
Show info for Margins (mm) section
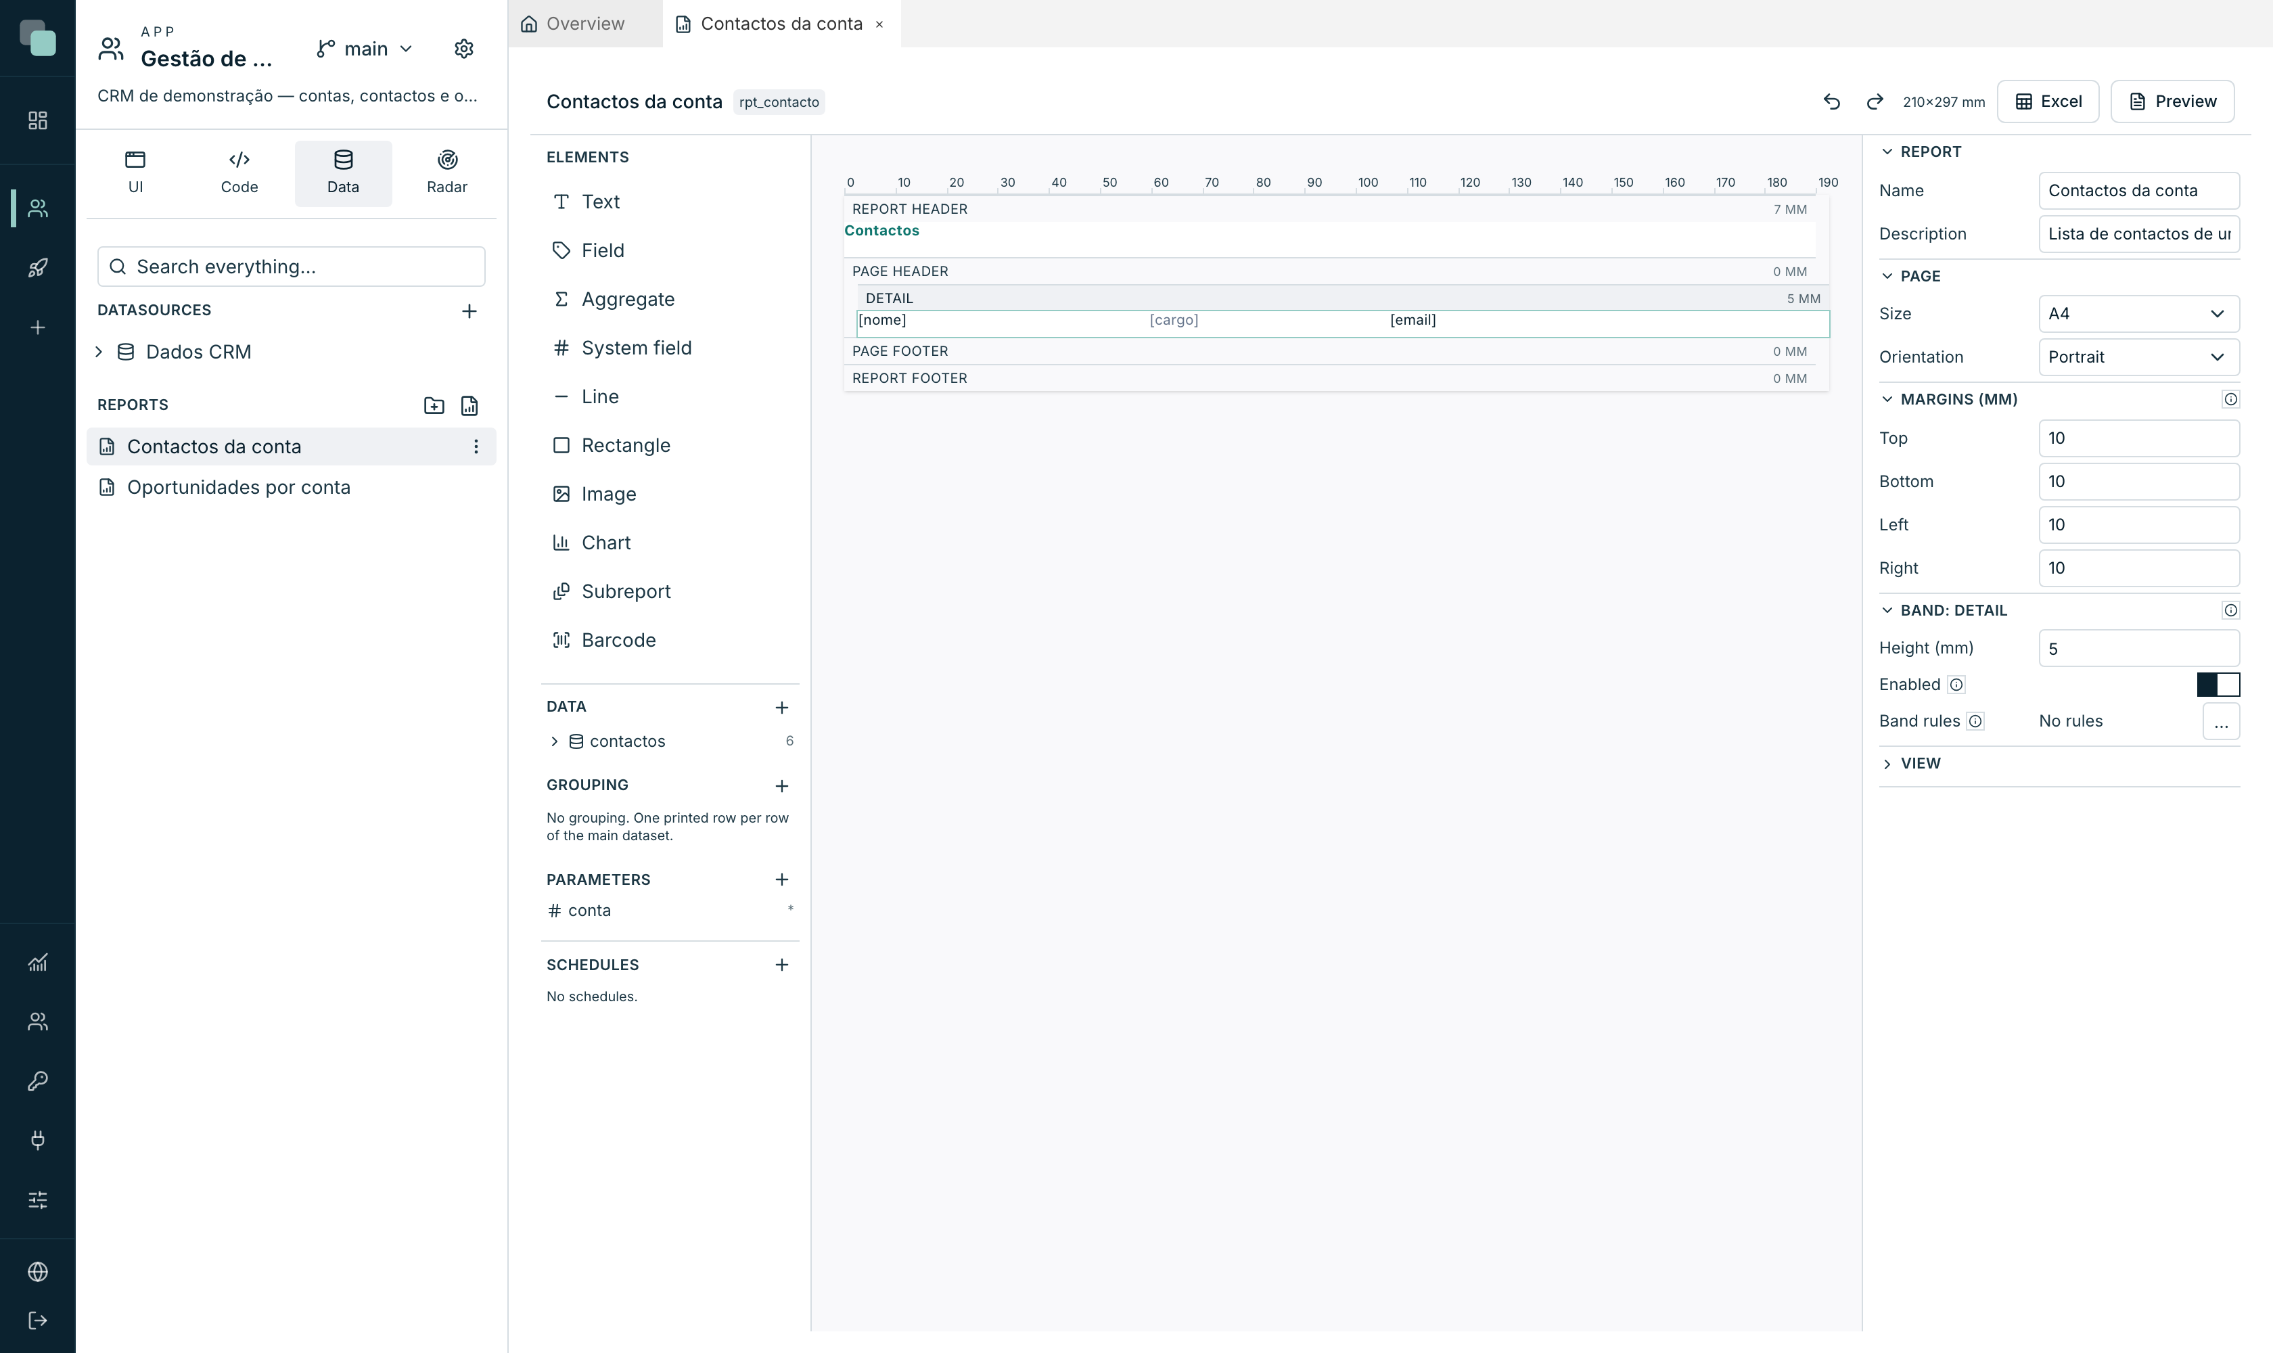2230,399
